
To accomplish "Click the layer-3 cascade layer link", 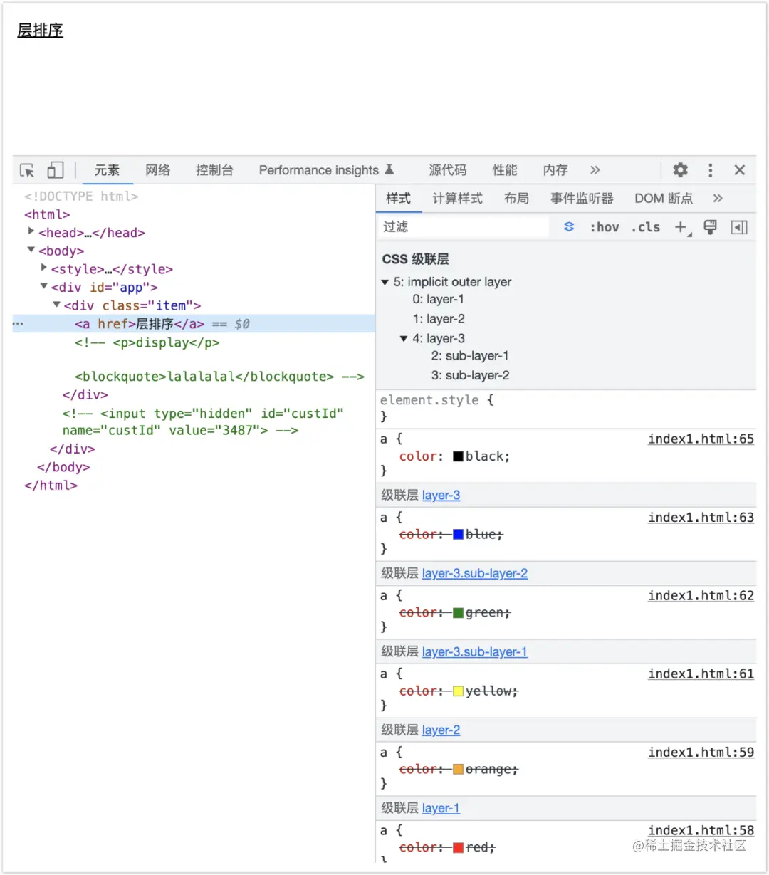I will coord(441,496).
